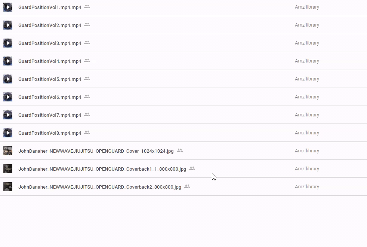The width and height of the screenshot is (367, 247).
Task: Open the OPENGUARD_Cover_1024x1024.jpg image thumbnail
Action: tap(8, 151)
